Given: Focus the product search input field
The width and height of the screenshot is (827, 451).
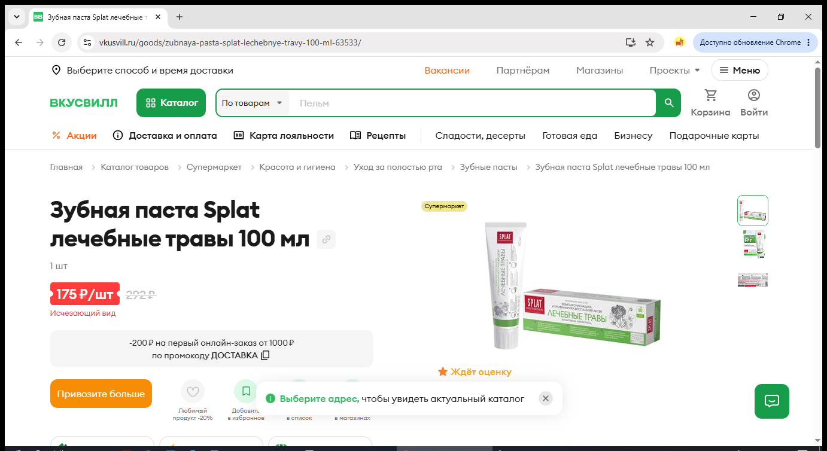Looking at the screenshot, I should 473,103.
